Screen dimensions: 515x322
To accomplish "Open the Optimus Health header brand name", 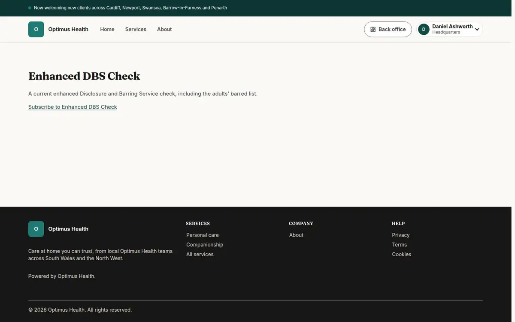I will pyautogui.click(x=68, y=29).
